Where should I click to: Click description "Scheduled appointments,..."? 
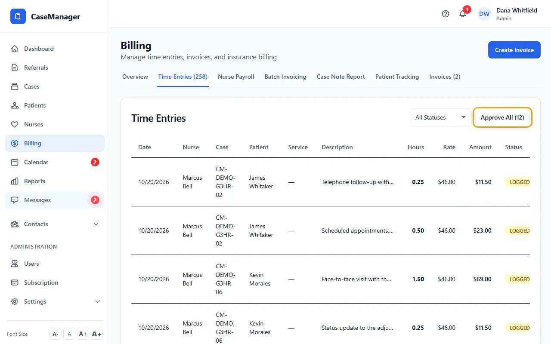click(x=357, y=230)
